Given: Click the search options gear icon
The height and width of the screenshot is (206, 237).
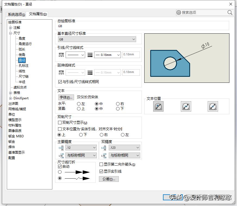Looking at the screenshot, I should coord(179,12).
